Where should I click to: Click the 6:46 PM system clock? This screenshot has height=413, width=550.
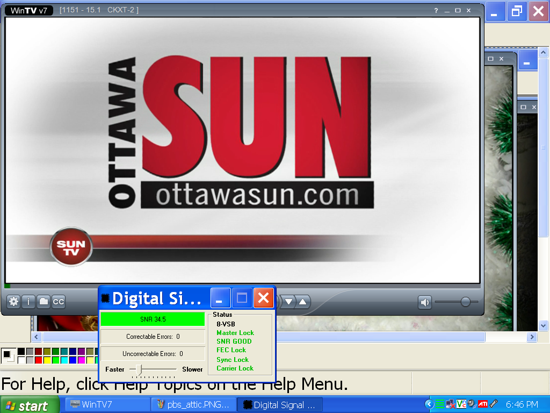pyautogui.click(x=522, y=404)
